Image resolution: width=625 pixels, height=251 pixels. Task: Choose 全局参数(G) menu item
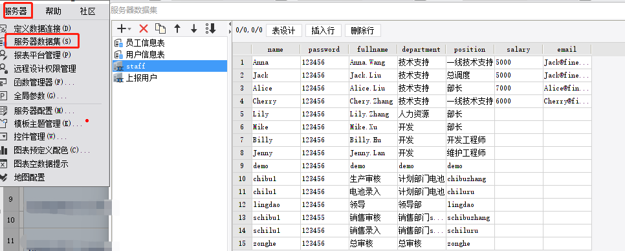[40, 96]
